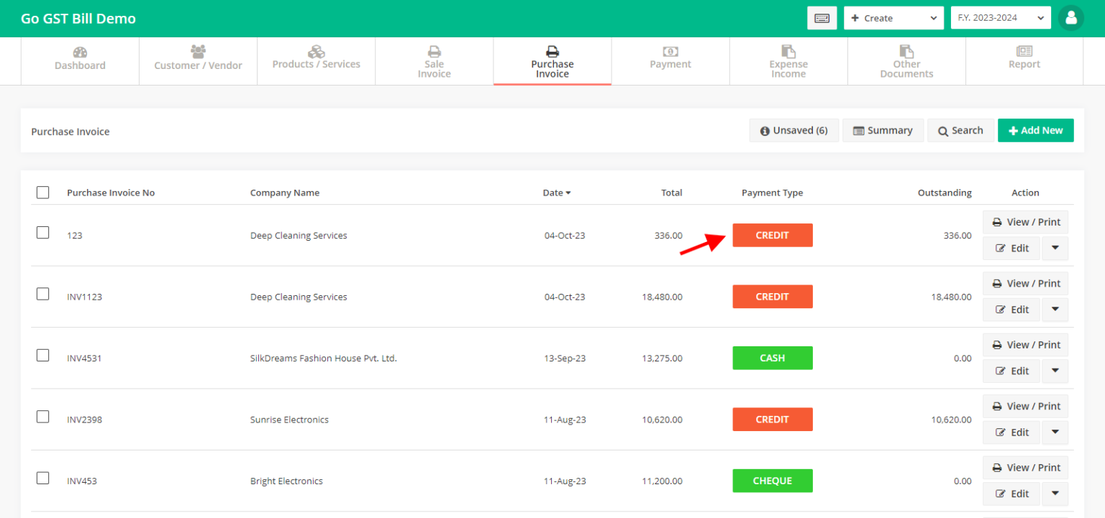Open the Create dropdown in top bar
Screen dimensions: 1105x518
893,17
